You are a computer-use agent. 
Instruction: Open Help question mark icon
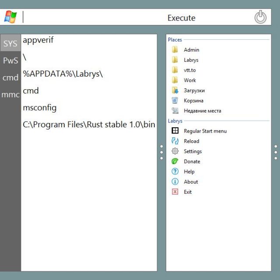click(175, 171)
